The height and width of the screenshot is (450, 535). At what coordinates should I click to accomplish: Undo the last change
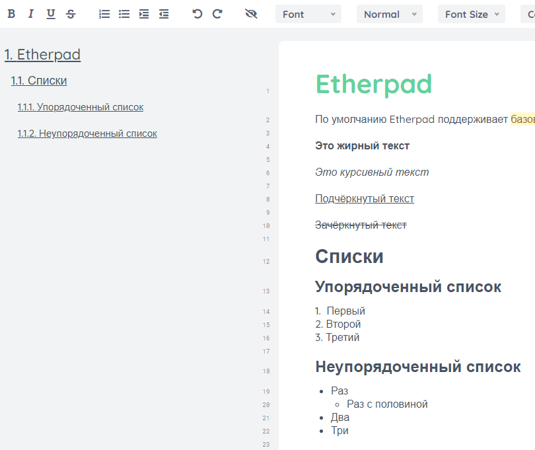coord(197,14)
